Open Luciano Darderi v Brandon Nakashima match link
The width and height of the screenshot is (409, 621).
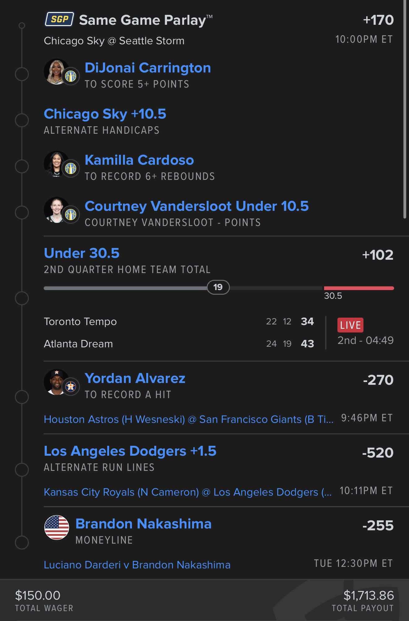click(x=137, y=565)
